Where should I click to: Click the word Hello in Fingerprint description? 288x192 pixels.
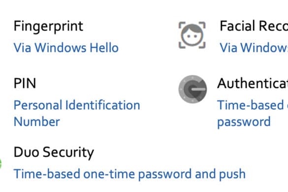point(104,48)
